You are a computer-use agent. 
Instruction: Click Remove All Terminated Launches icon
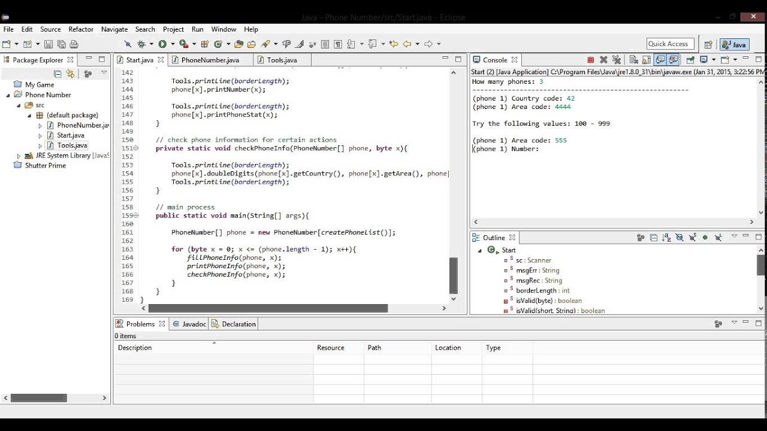click(617, 60)
